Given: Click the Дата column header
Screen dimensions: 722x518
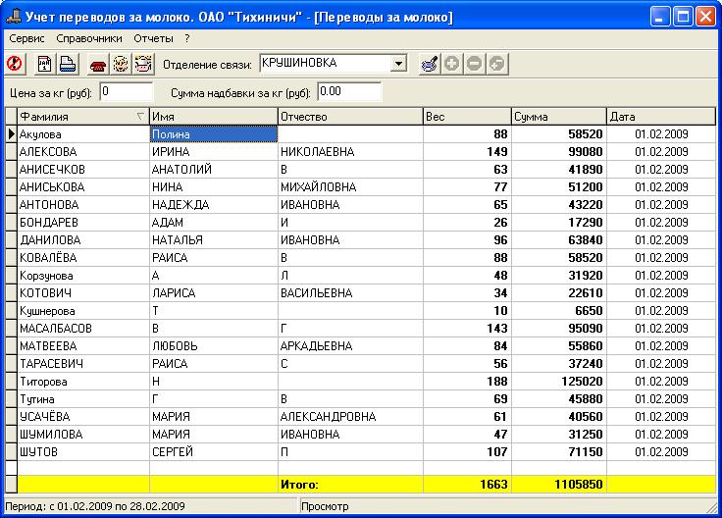Looking at the screenshot, I should pyautogui.click(x=659, y=116).
